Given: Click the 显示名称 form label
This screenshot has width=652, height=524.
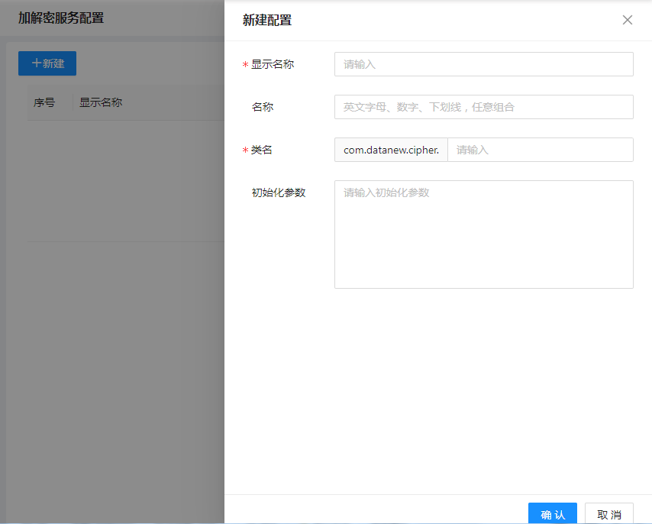Looking at the screenshot, I should tap(273, 64).
